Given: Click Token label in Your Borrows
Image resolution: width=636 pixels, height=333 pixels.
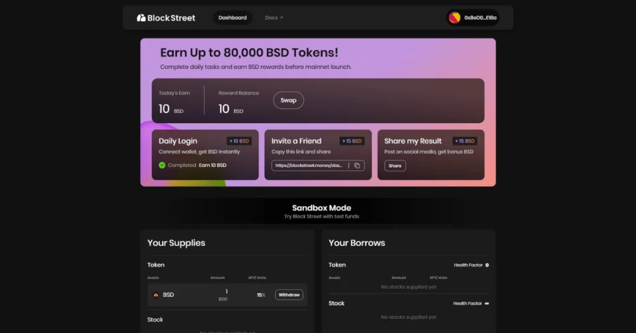Looking at the screenshot, I should [337, 265].
